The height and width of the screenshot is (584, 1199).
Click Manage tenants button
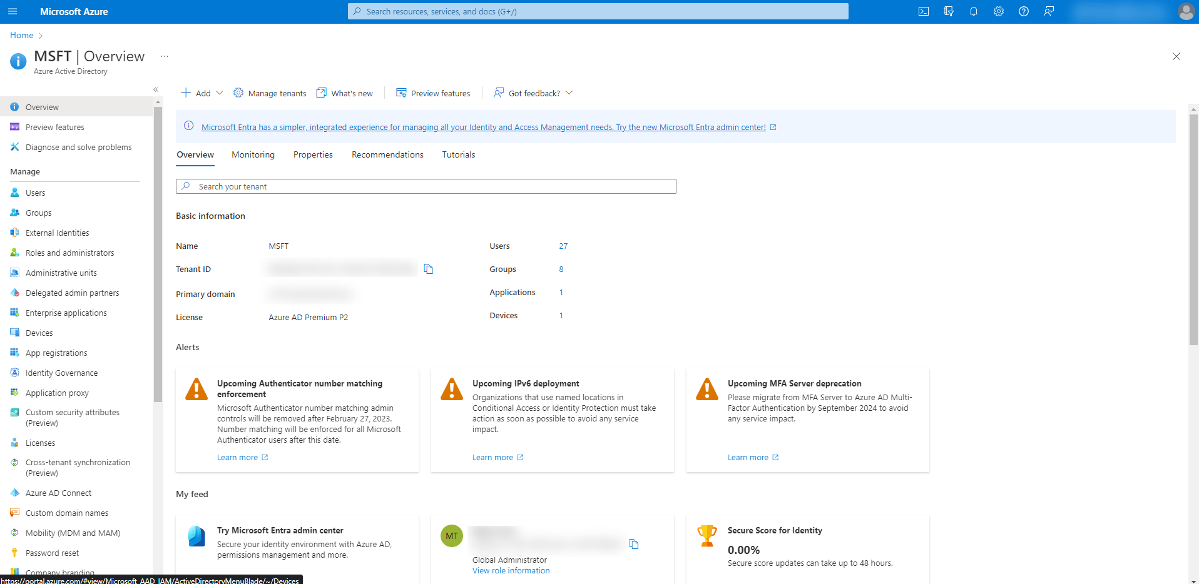270,93
